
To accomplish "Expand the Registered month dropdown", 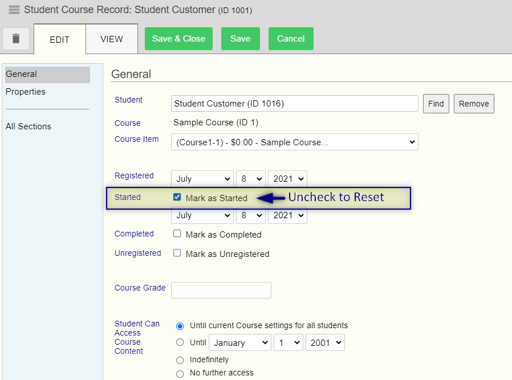I will tap(202, 179).
